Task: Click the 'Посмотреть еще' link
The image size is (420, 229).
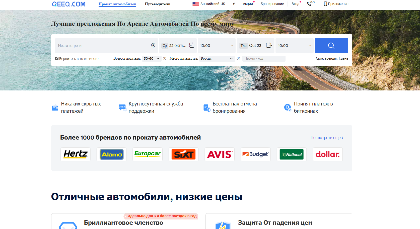Action: click(x=327, y=138)
